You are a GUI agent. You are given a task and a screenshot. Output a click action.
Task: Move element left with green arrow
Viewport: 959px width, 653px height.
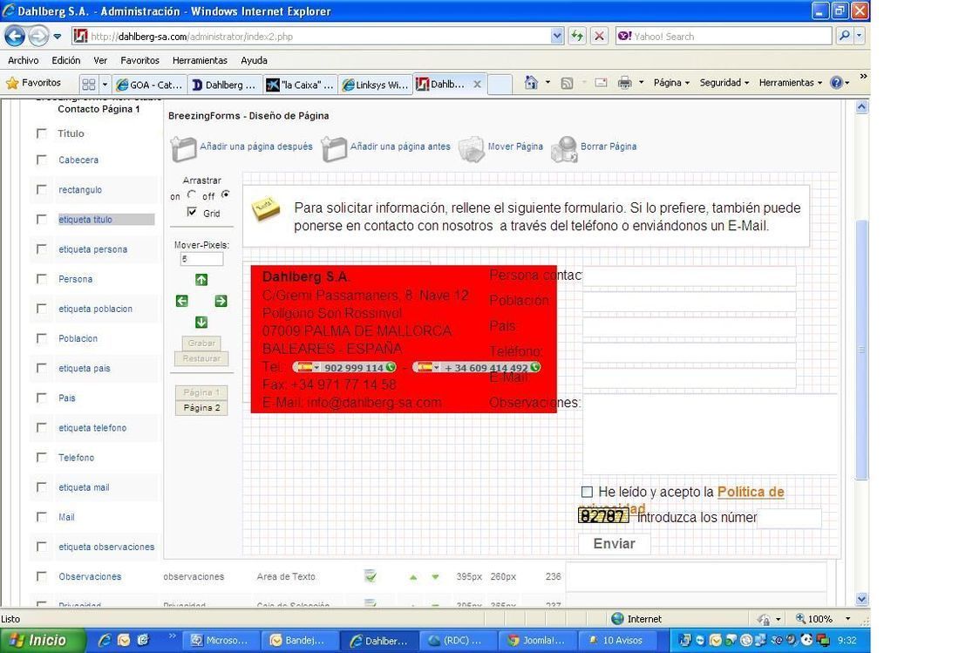(181, 301)
